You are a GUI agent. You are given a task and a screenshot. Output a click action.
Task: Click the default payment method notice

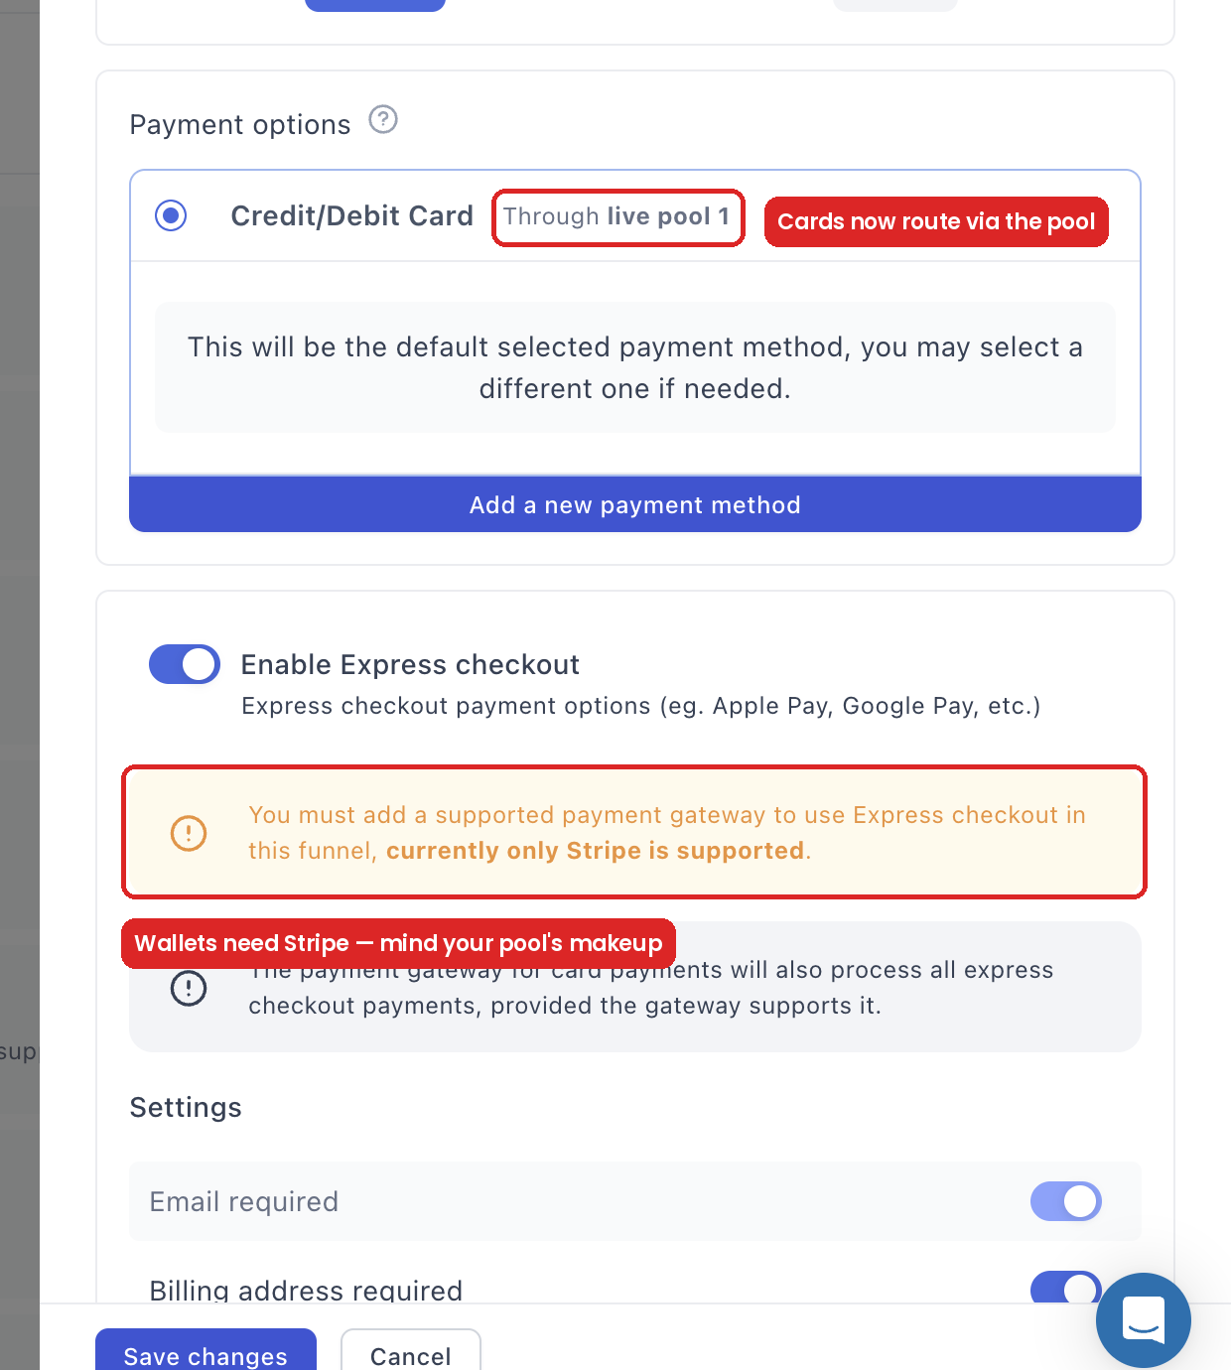click(x=635, y=367)
